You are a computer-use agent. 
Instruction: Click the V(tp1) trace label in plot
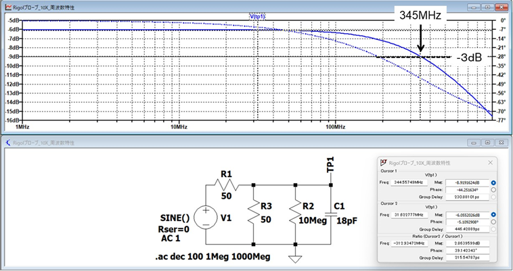[258, 16]
